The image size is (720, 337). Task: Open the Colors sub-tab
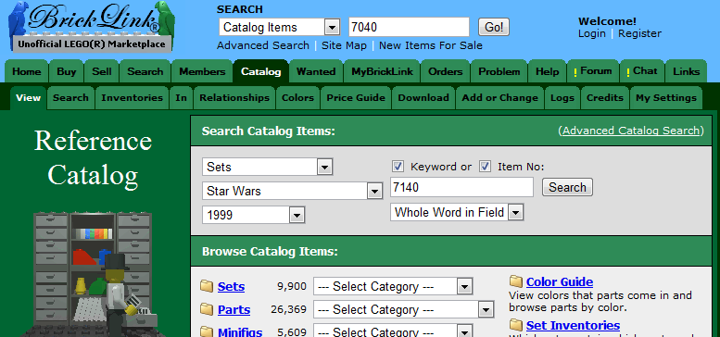[x=297, y=97]
